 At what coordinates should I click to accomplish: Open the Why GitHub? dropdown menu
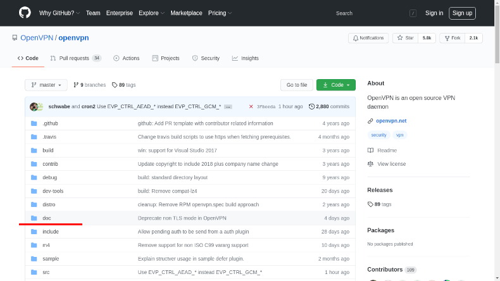pyautogui.click(x=59, y=13)
